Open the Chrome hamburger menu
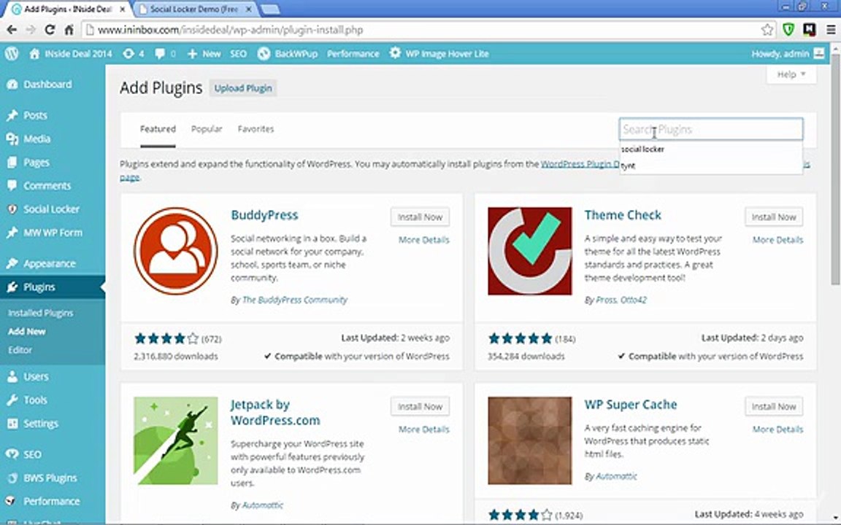This screenshot has width=841, height=525. pyautogui.click(x=831, y=30)
